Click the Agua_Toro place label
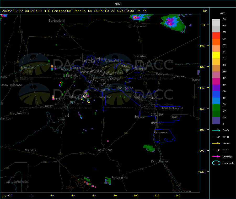Image resolution: width=236 pixels, height=199 pixels. pyautogui.click(x=28, y=67)
